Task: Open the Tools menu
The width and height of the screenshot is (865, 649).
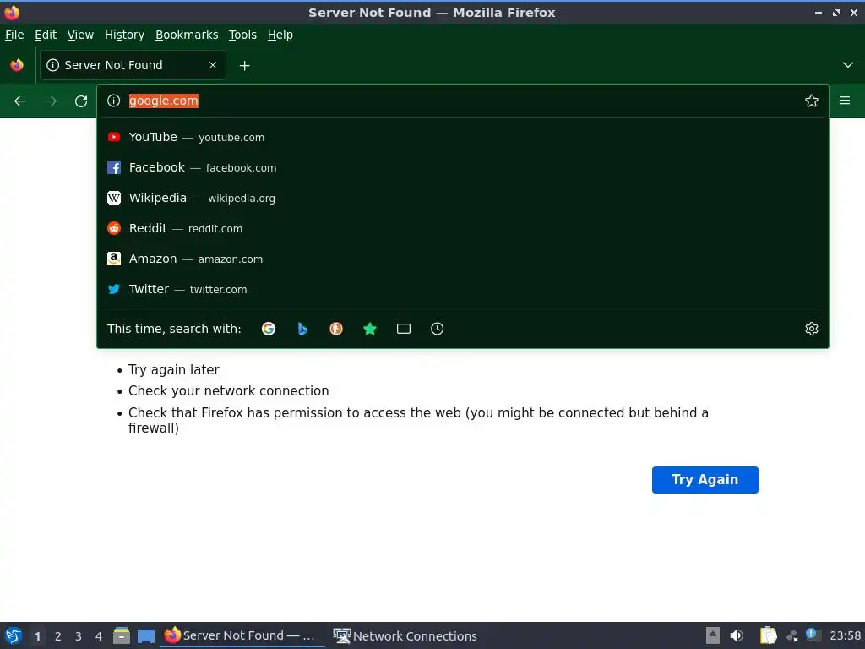Action: 242,35
